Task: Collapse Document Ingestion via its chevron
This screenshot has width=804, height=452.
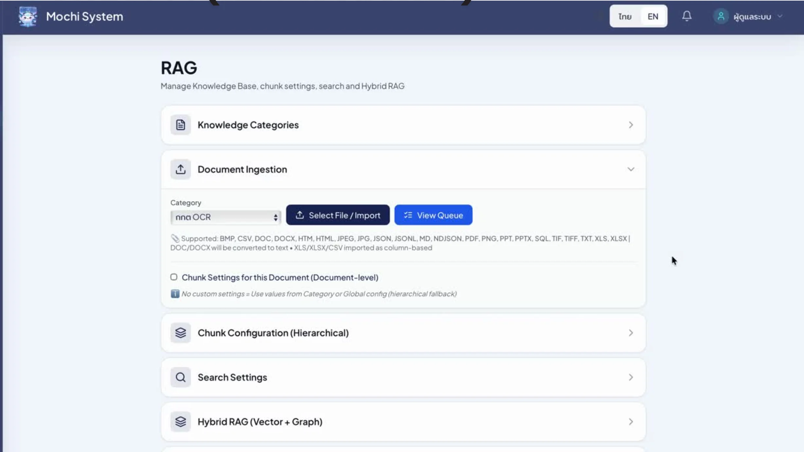Action: (631, 169)
